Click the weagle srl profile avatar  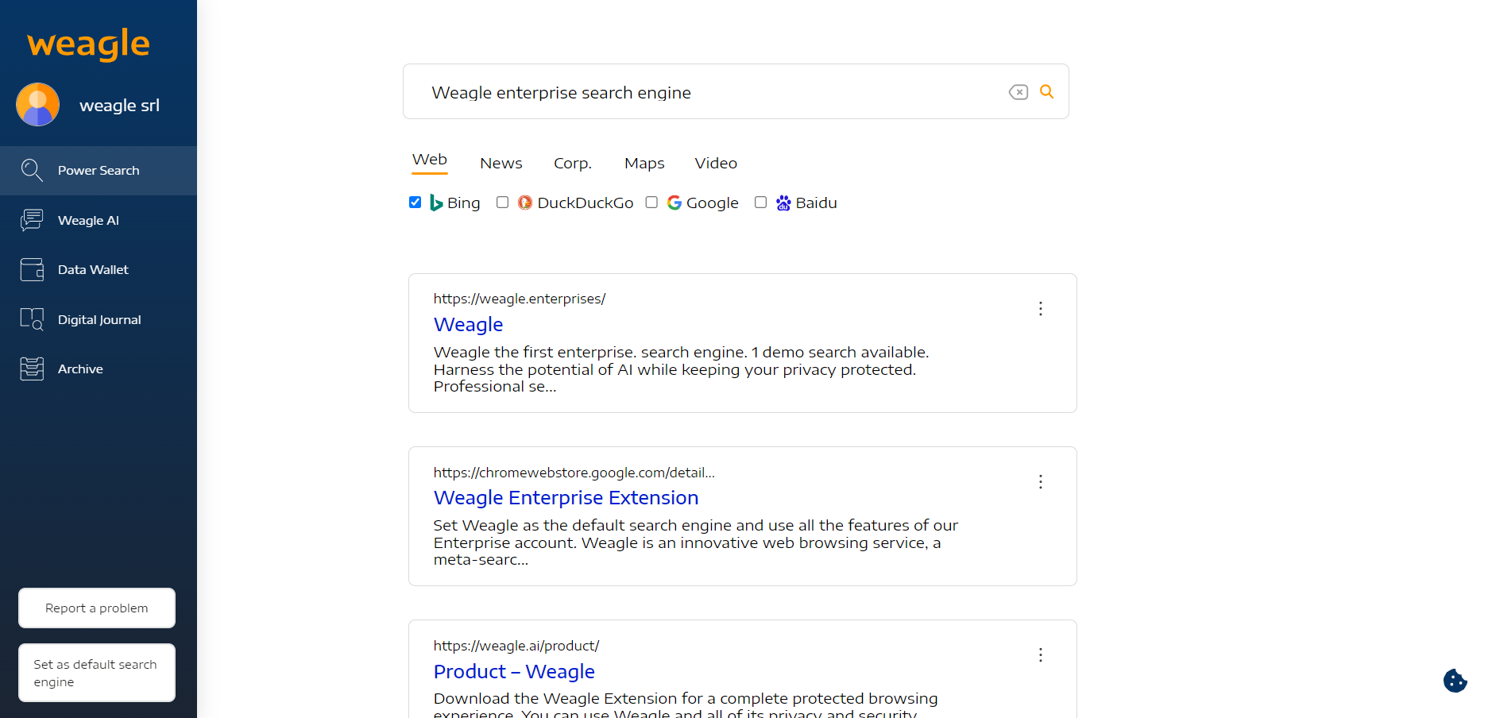point(37,104)
